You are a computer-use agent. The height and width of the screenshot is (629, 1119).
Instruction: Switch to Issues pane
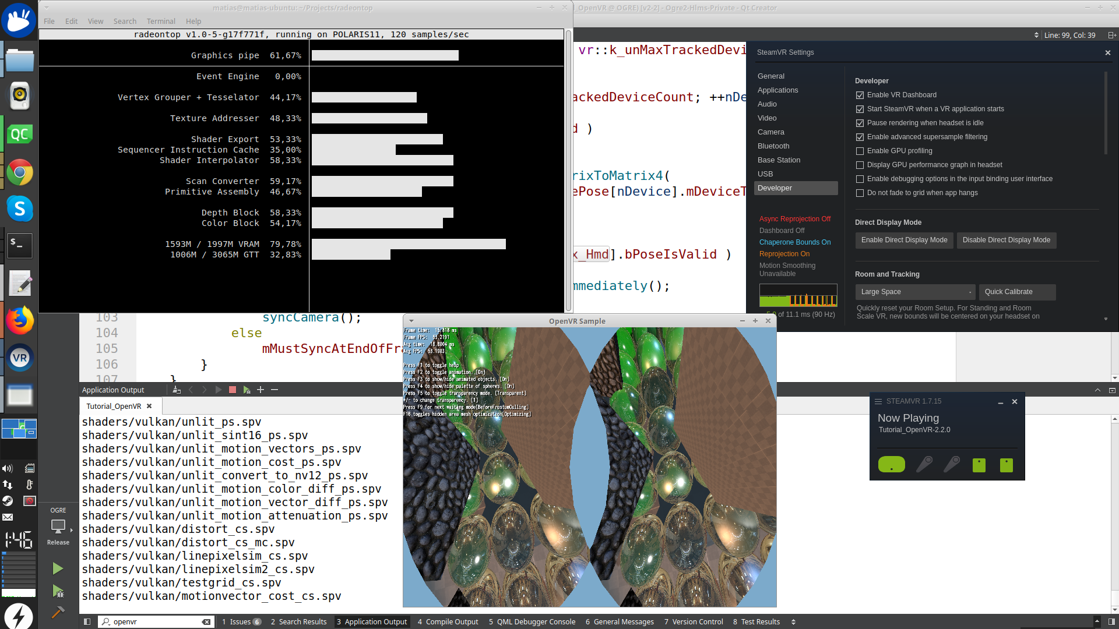click(241, 621)
